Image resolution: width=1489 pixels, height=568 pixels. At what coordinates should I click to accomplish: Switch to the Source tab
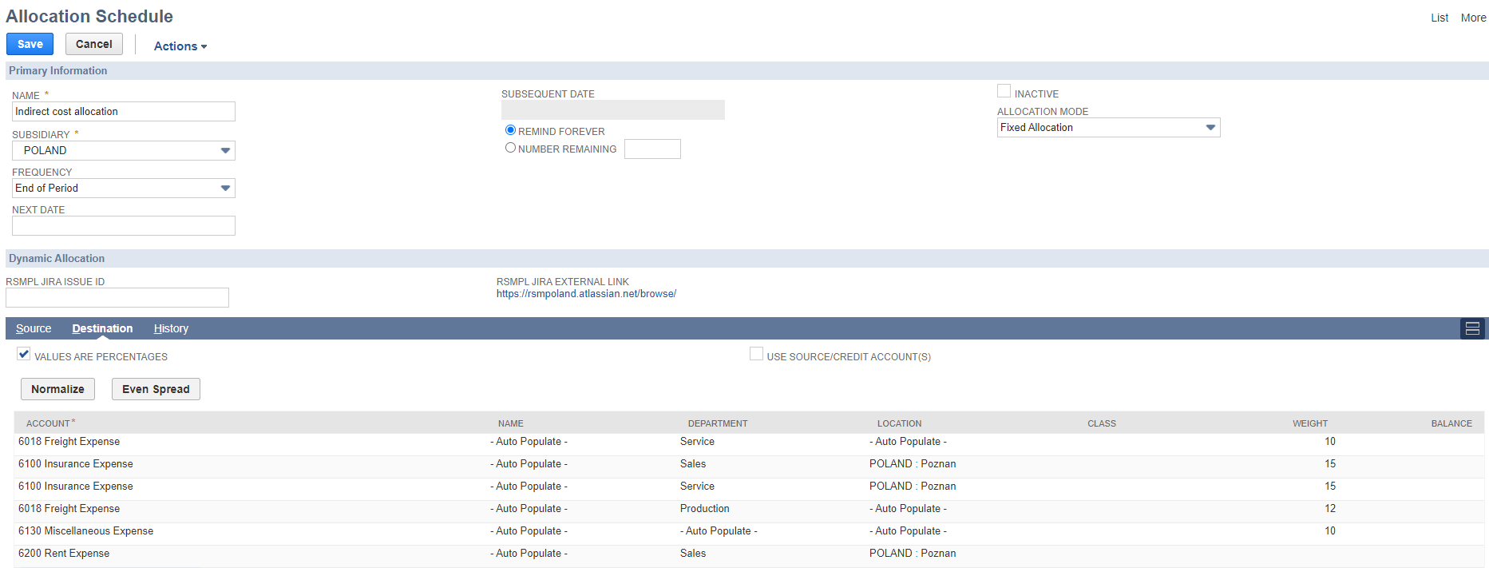pyautogui.click(x=34, y=328)
